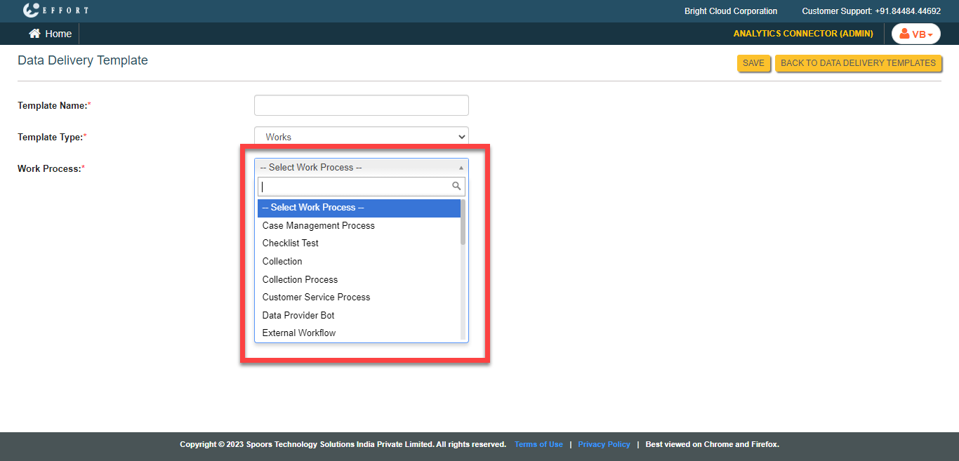
Task: Click the Effort logo icon
Action: point(31,11)
